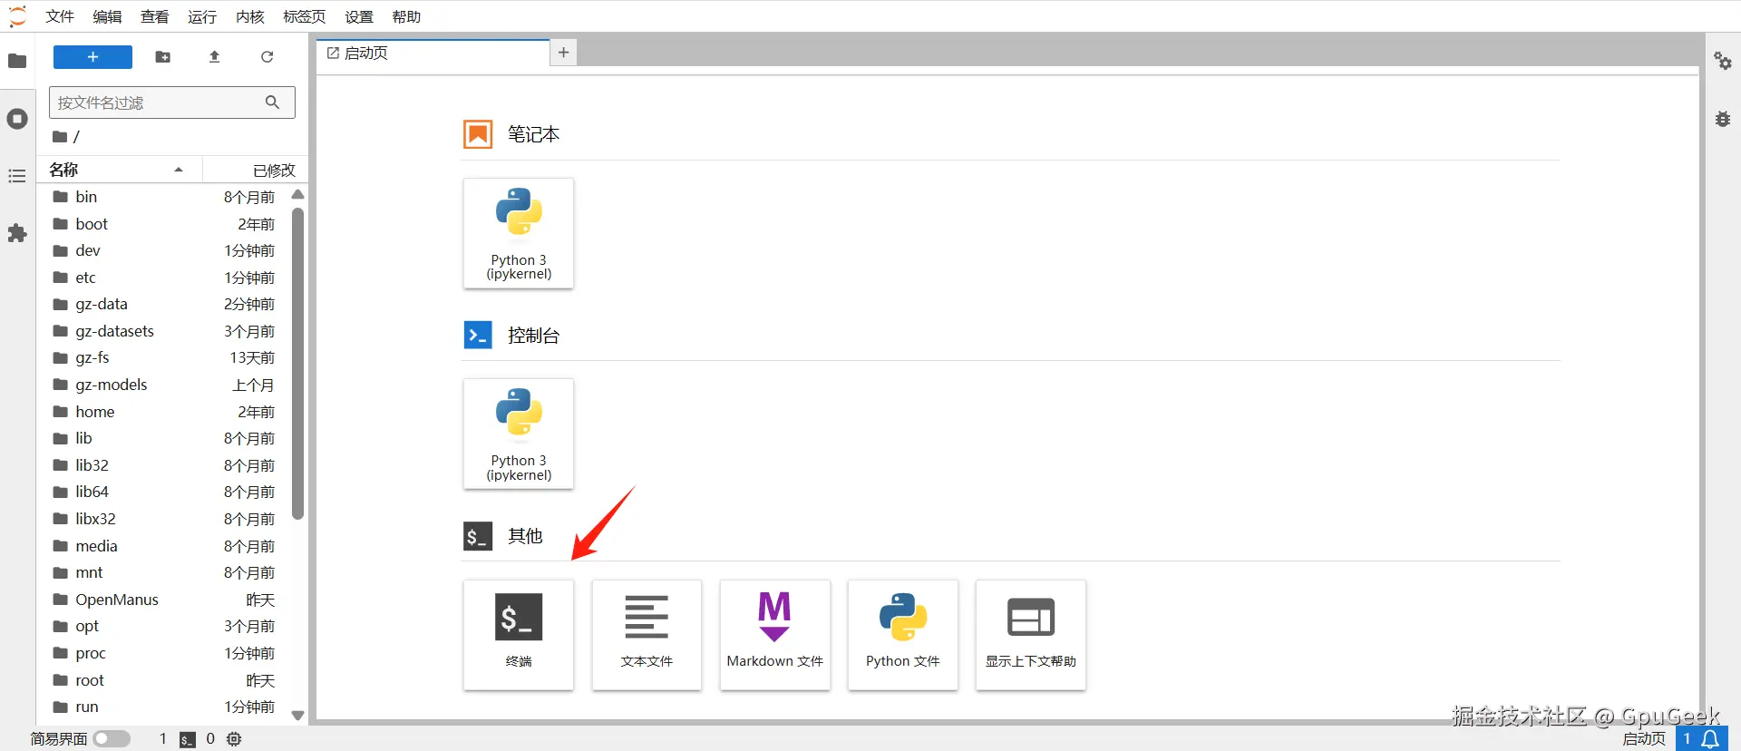Open running terminals and kernels panel
Screen dimensions: 1741x751
point(17,119)
